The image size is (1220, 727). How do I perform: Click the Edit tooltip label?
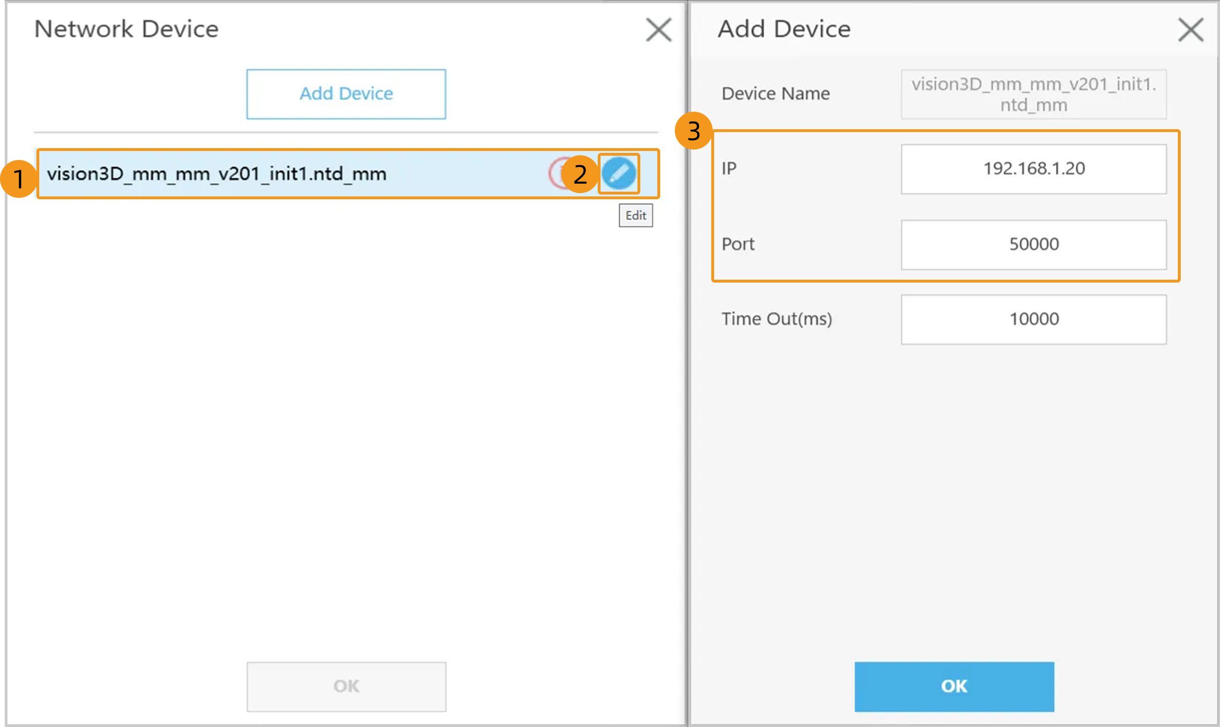[x=635, y=215]
